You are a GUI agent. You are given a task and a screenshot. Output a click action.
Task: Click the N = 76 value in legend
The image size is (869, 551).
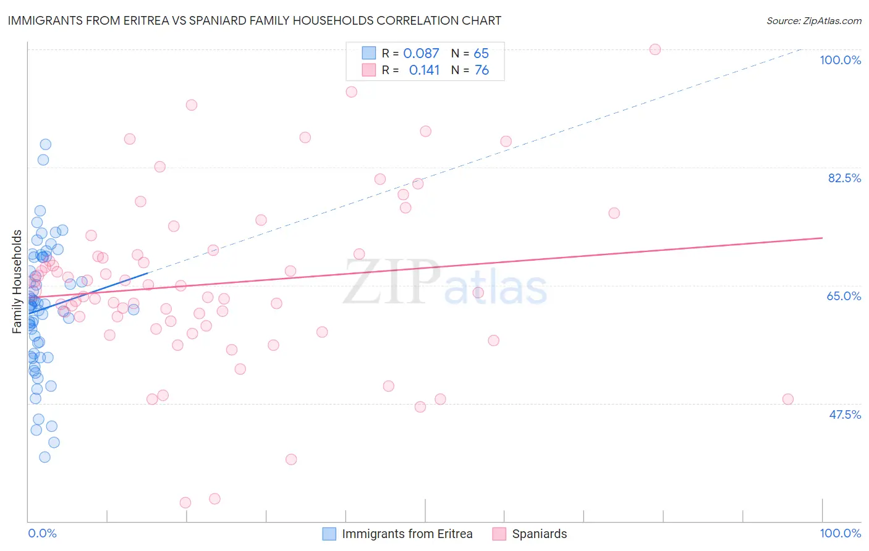(470, 70)
